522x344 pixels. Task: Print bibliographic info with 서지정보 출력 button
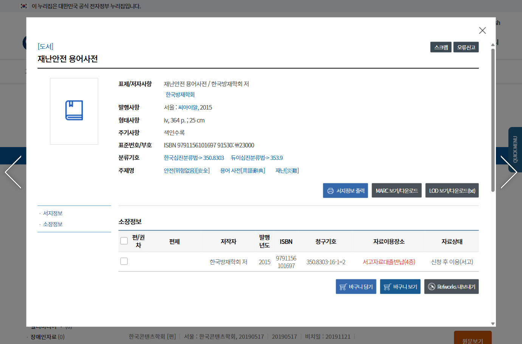(345, 191)
